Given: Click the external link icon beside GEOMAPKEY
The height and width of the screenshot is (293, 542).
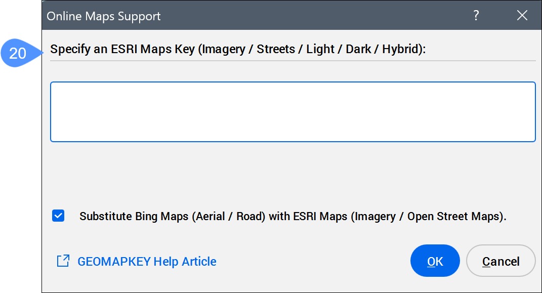Looking at the screenshot, I should [x=63, y=261].
